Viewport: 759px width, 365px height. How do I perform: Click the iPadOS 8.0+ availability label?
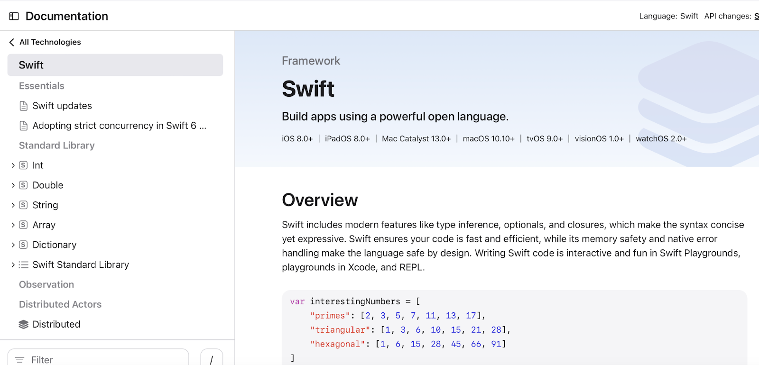click(347, 139)
